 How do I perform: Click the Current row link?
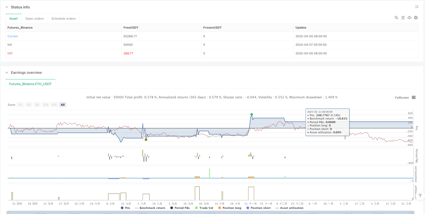click(x=13, y=36)
